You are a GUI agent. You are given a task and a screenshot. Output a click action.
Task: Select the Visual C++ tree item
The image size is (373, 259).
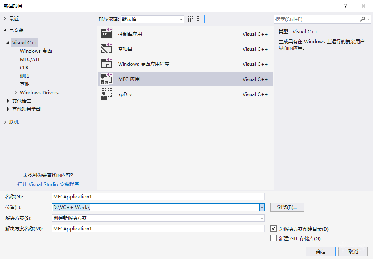(x=25, y=42)
